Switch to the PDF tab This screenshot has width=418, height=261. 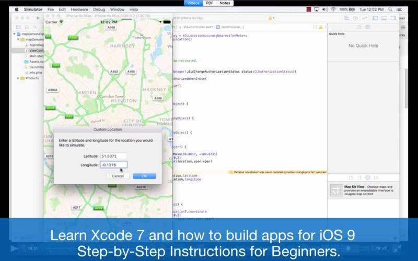pyautogui.click(x=210, y=3)
